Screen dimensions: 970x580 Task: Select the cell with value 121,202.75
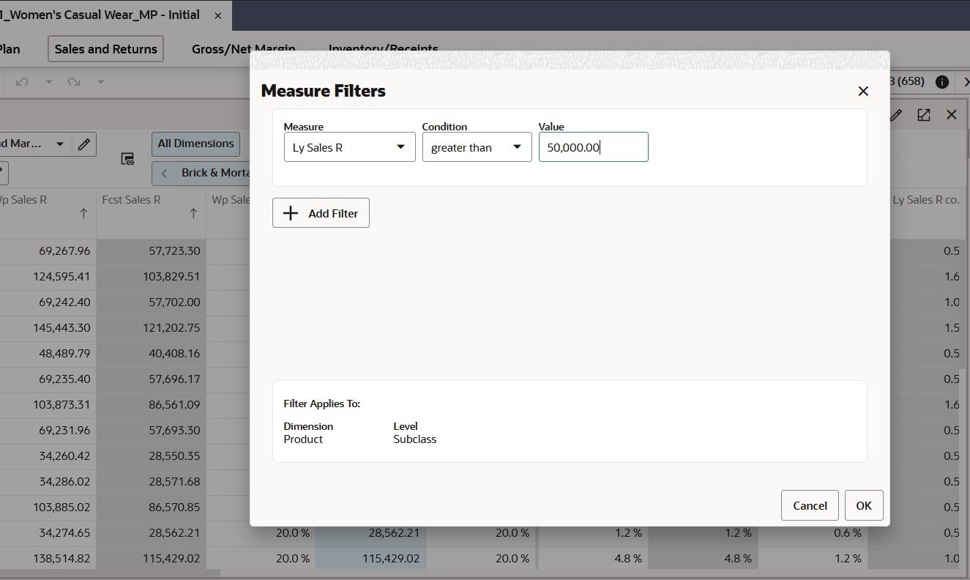click(152, 328)
